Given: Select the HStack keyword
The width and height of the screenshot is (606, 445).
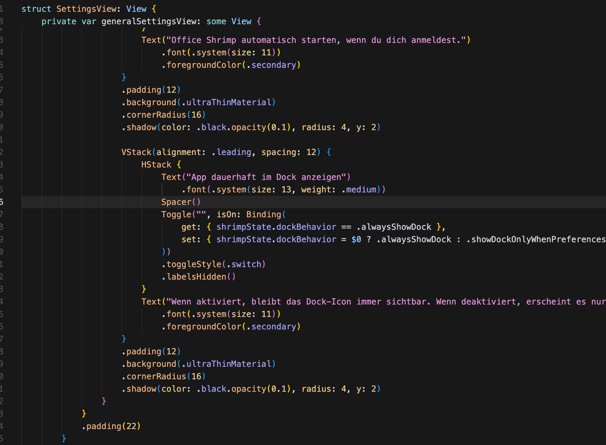Looking at the screenshot, I should tap(156, 165).
